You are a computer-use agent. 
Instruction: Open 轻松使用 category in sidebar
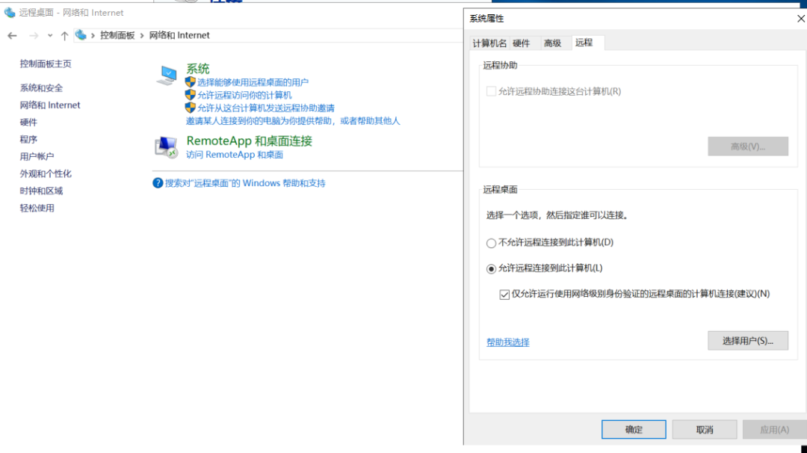click(x=37, y=208)
